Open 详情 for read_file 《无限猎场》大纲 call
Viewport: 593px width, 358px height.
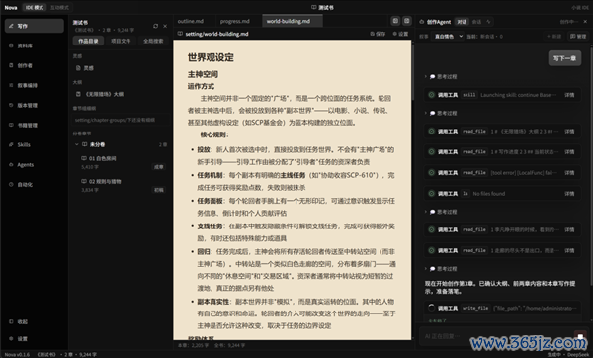[x=569, y=131]
